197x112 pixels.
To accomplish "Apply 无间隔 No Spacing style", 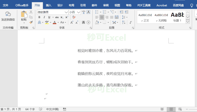I will [161, 17].
